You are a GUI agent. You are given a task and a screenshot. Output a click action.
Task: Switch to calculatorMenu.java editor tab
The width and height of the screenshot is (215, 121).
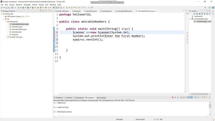pyautogui.click(x=123, y=11)
